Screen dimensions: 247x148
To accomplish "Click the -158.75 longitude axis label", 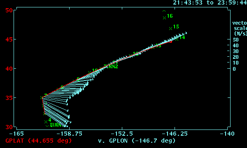I will click(x=69, y=134).
